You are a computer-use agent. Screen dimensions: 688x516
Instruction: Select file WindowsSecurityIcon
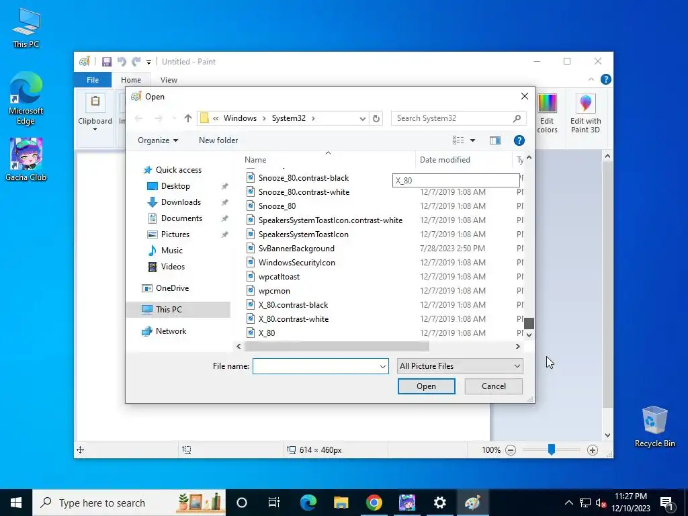click(x=296, y=263)
